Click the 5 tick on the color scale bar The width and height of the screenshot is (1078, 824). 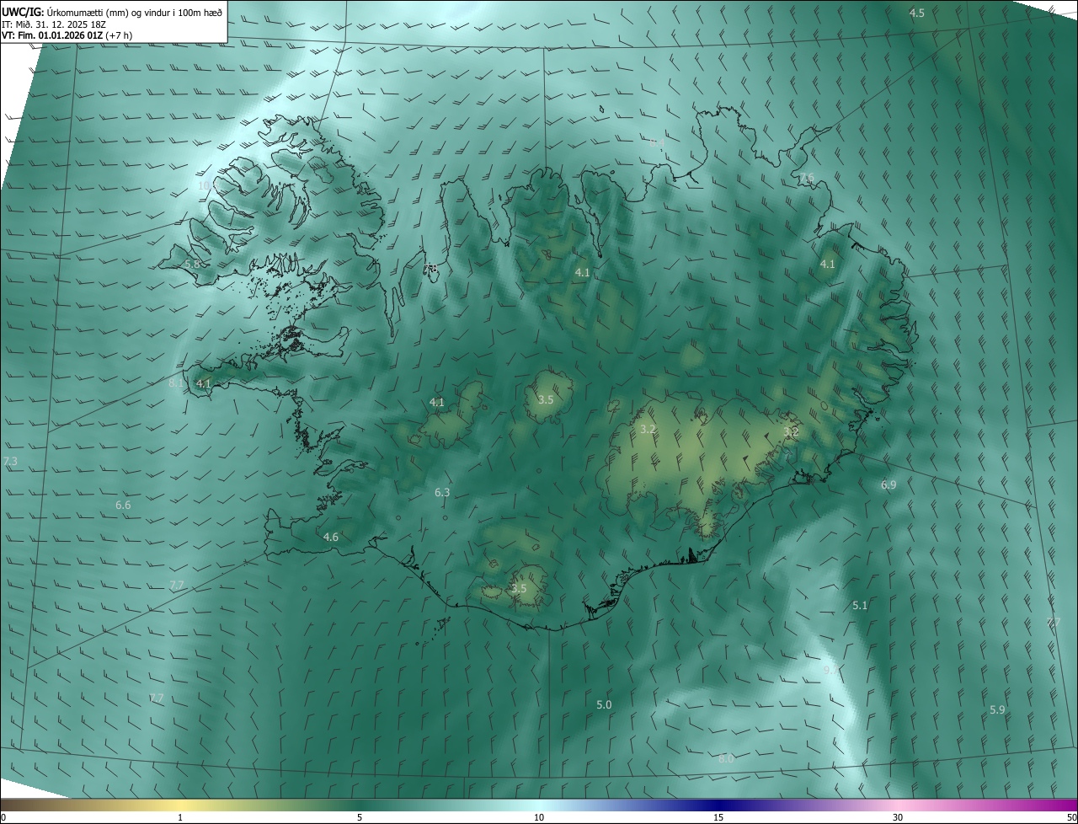(x=360, y=817)
